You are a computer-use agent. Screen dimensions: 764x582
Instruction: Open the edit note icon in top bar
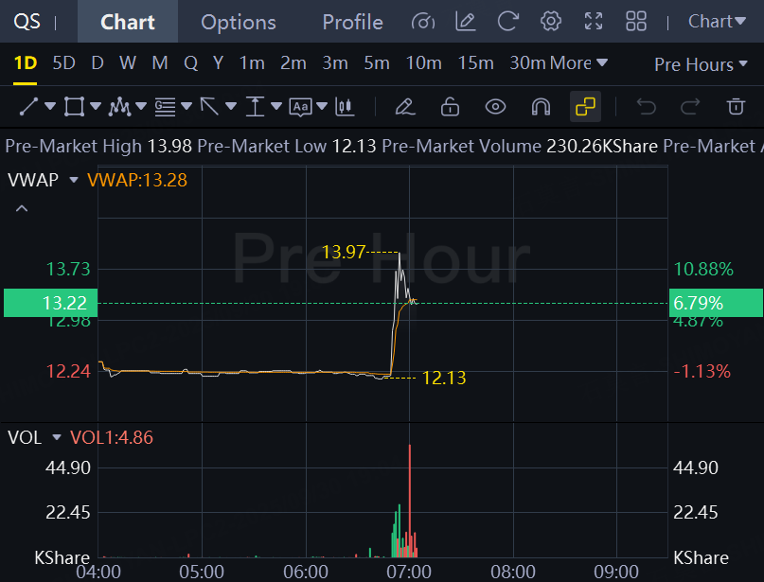tap(465, 22)
